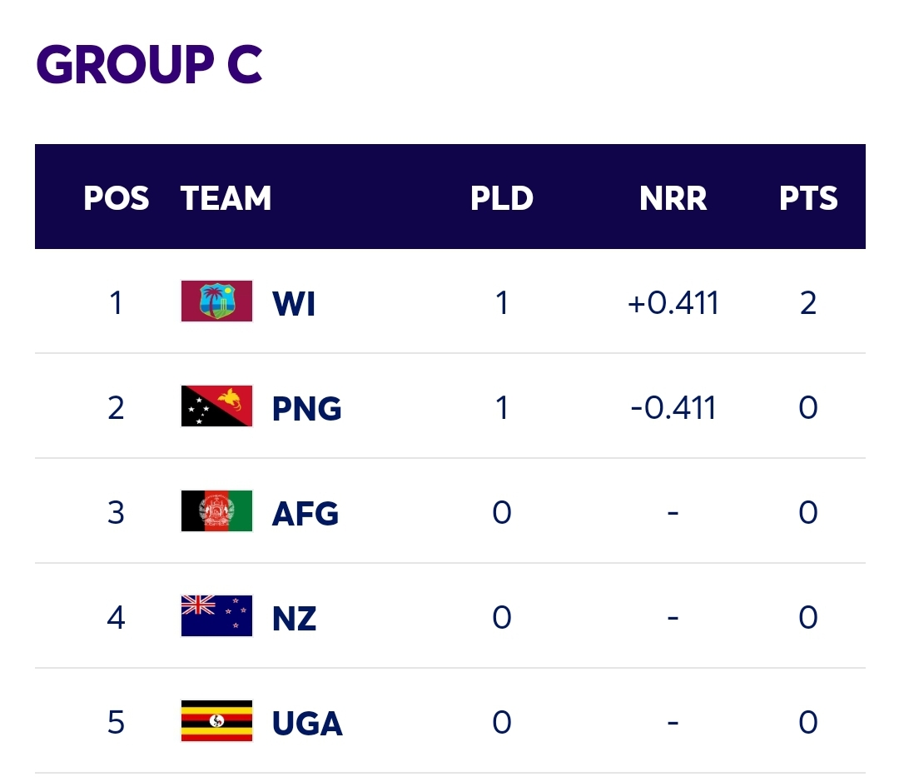899x777 pixels.
Task: Select PNG net run rate -0.411
Action: pos(673,408)
